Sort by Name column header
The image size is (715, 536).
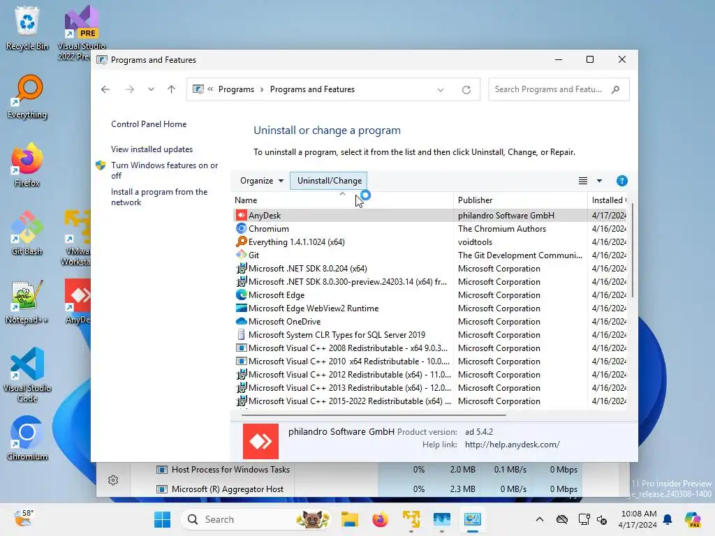[343, 200]
